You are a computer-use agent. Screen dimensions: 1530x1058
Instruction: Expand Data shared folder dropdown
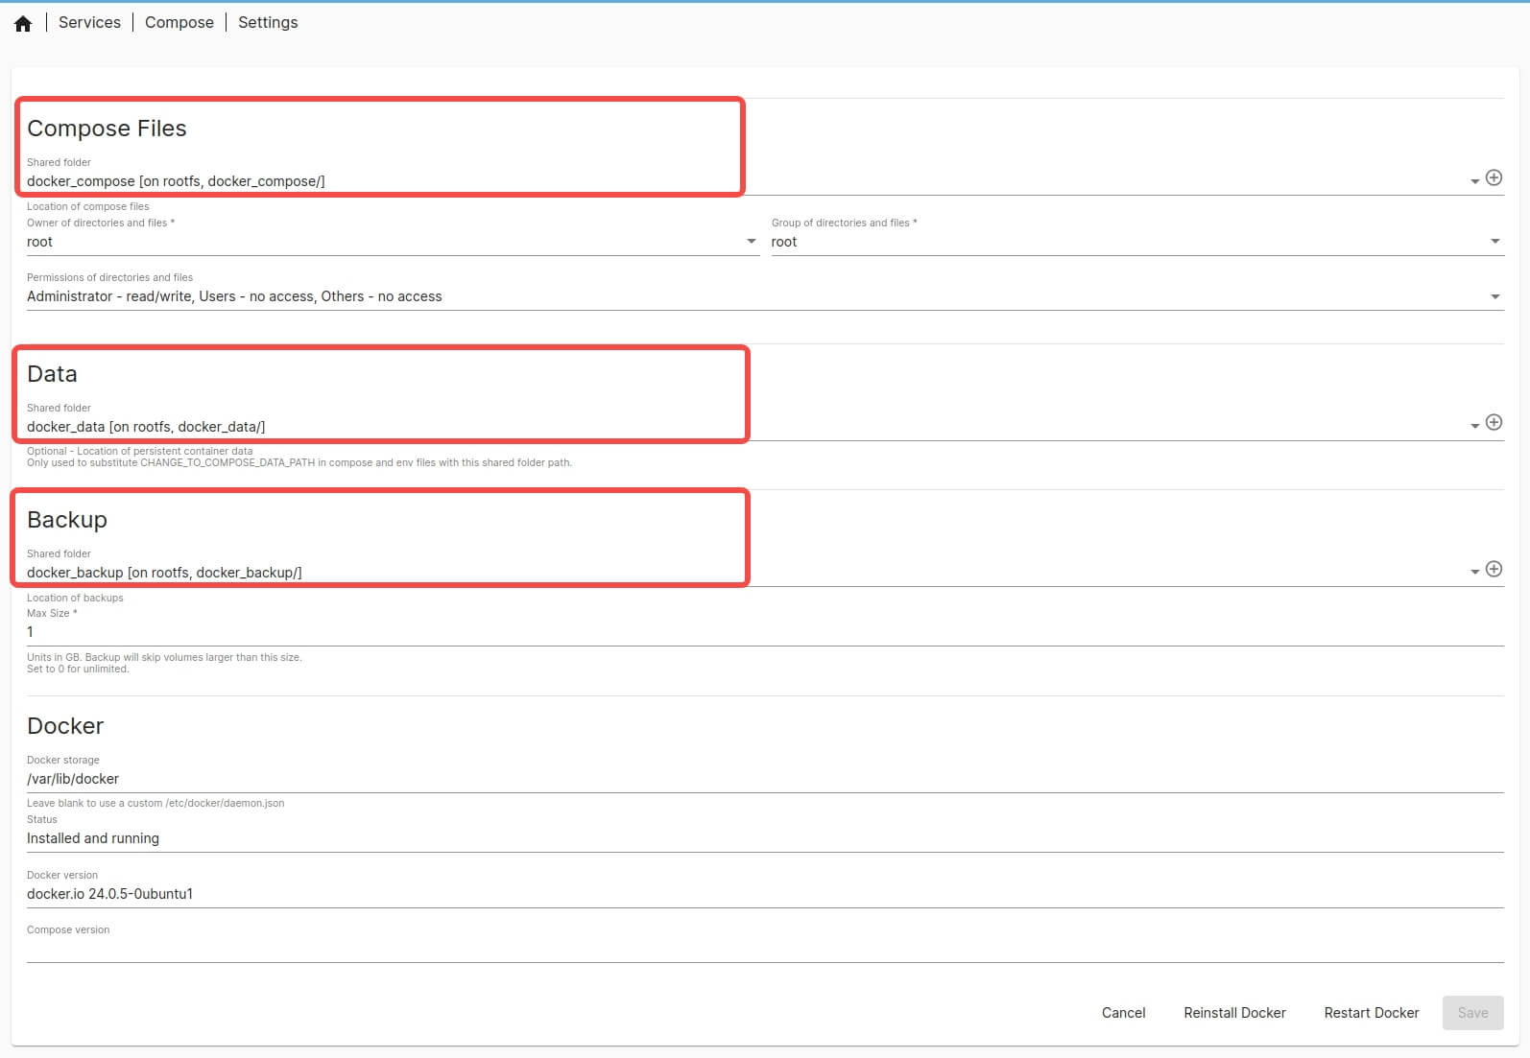coord(1474,427)
